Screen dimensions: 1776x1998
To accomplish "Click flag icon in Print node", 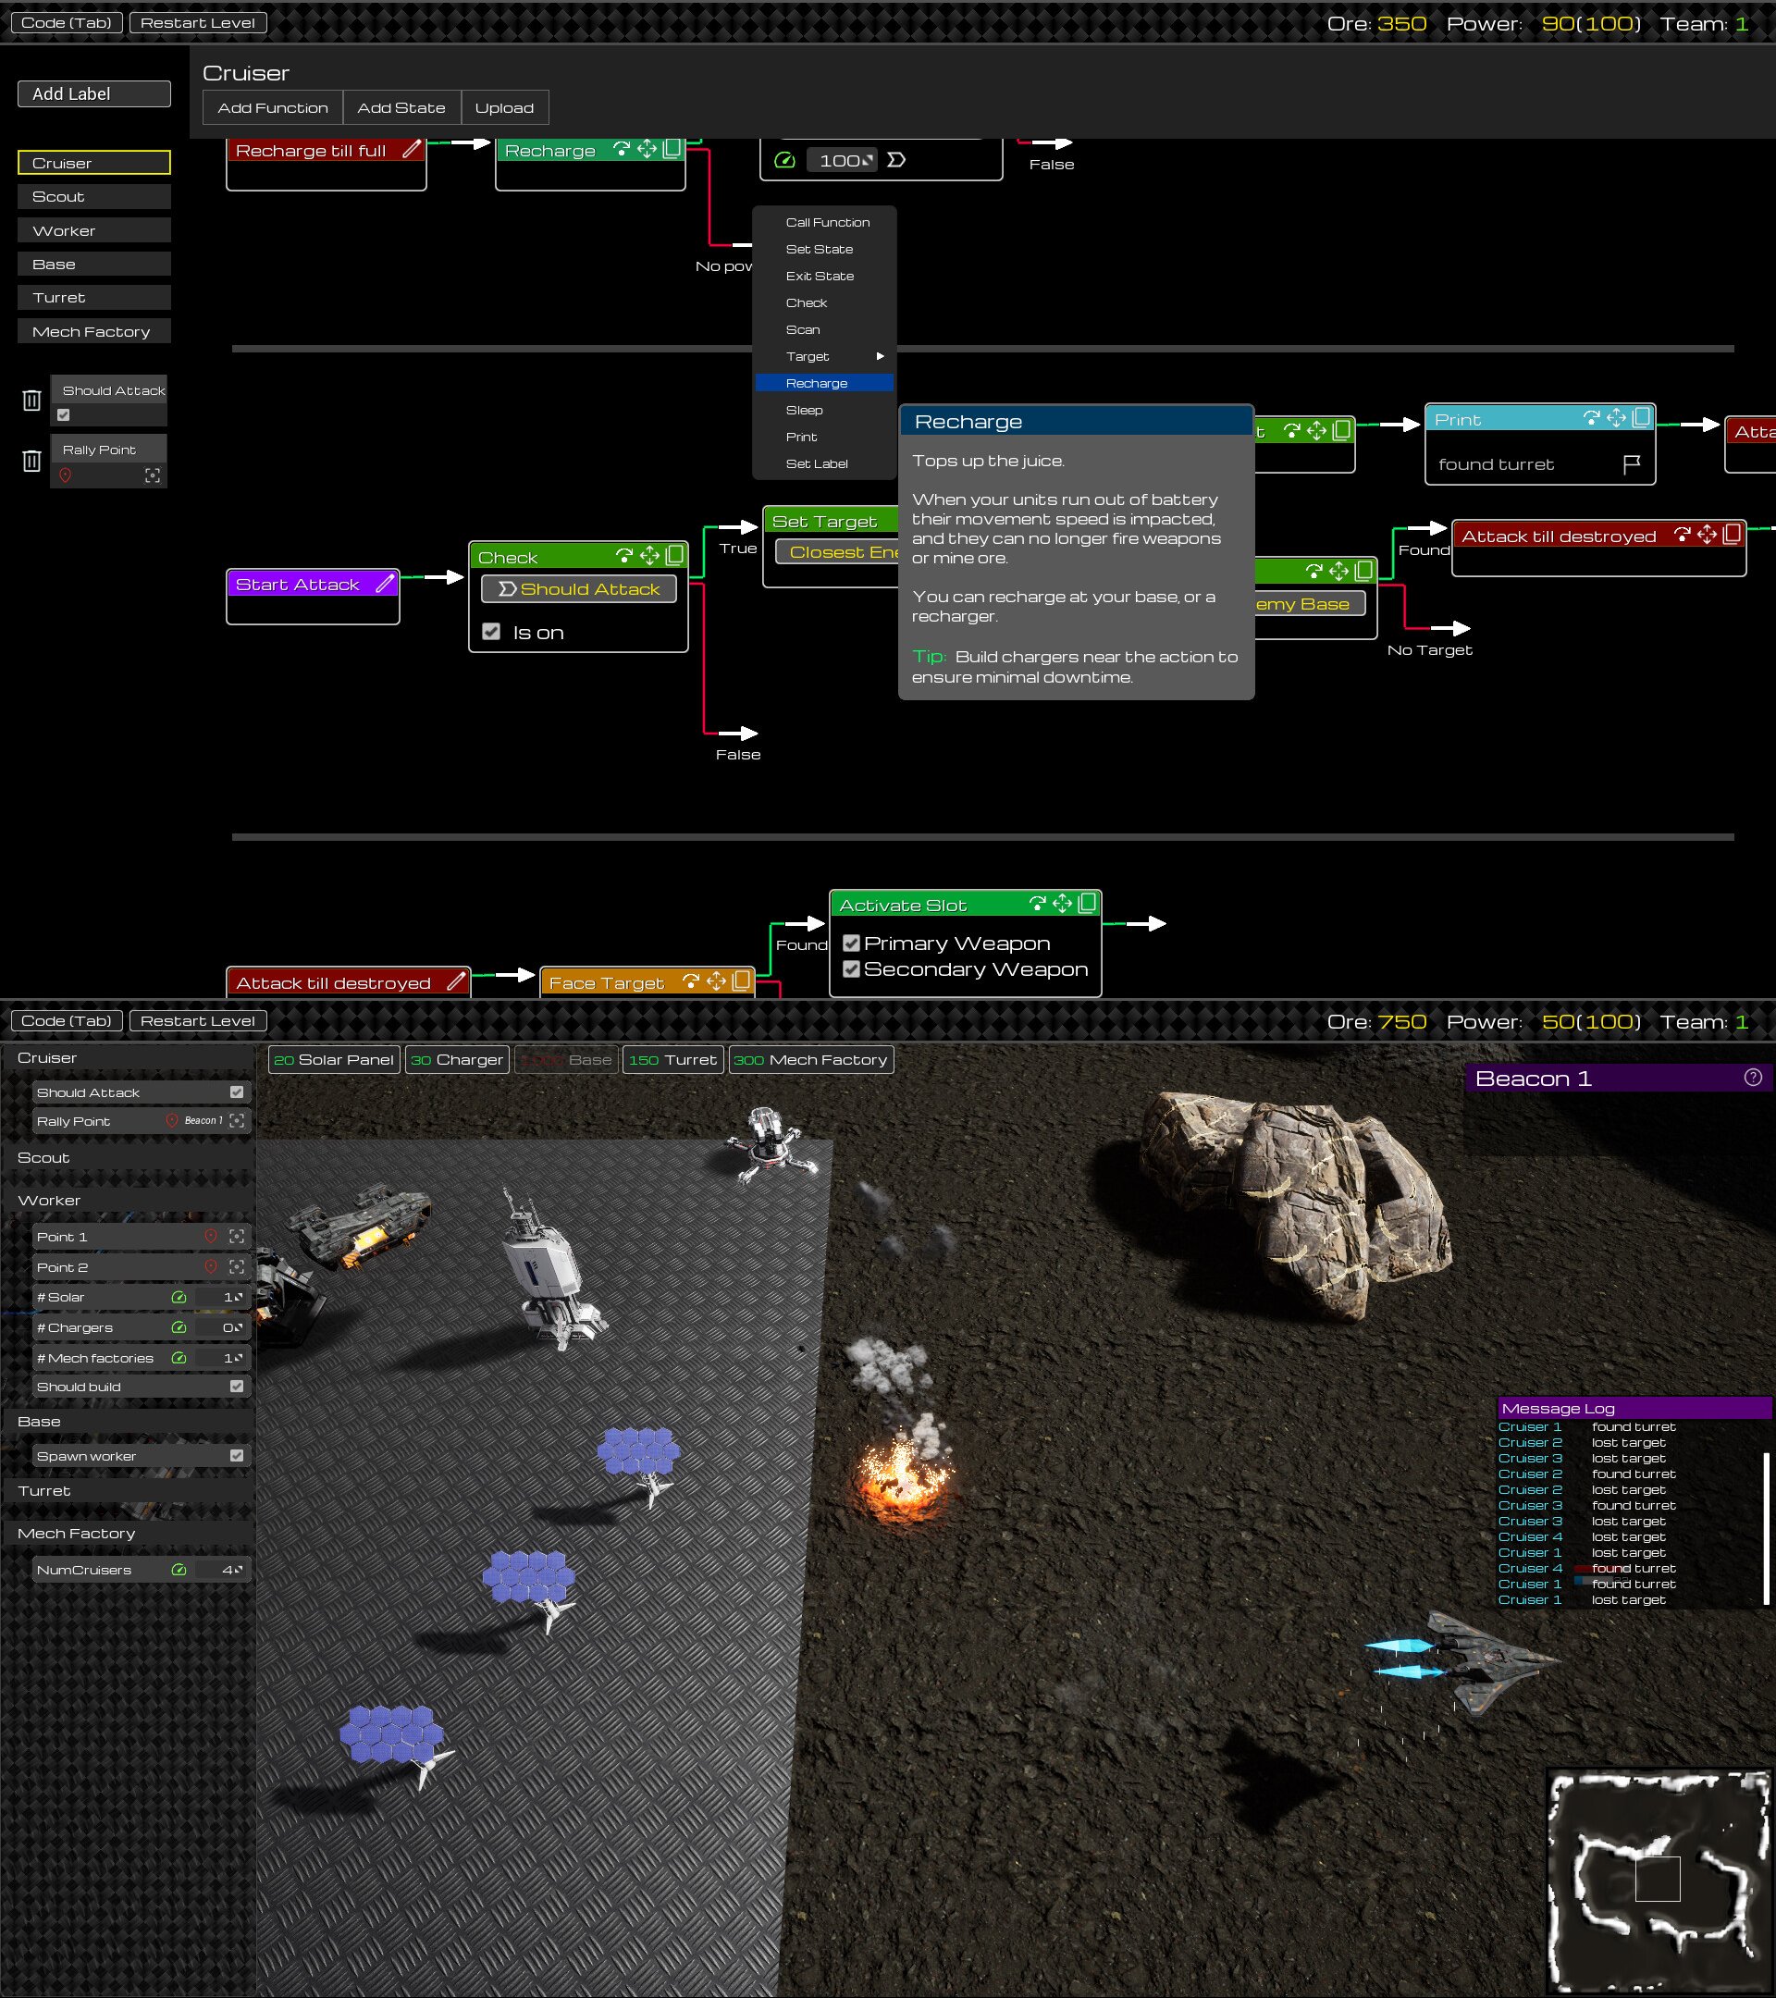I will (1632, 464).
